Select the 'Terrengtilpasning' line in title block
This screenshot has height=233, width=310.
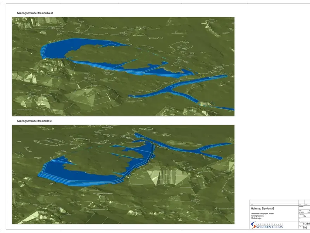tap(257, 216)
